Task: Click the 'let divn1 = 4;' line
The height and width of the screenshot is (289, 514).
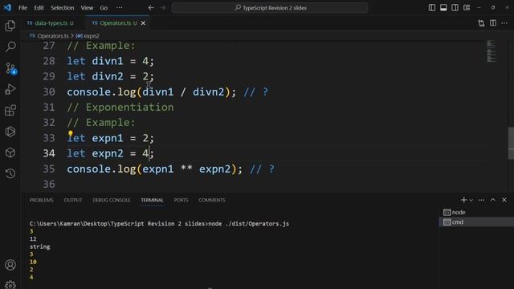Action: [110, 61]
